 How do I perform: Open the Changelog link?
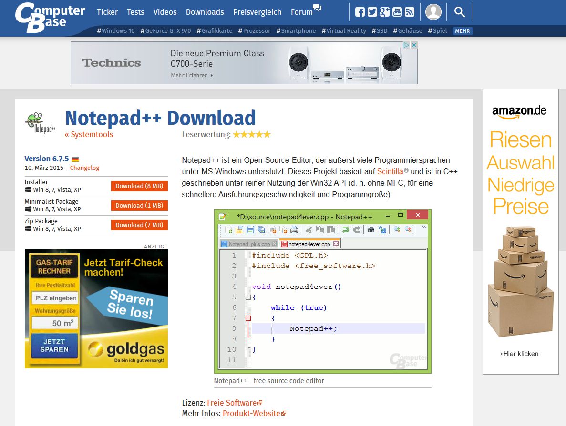point(84,168)
